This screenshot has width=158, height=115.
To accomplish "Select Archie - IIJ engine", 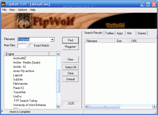I will click(x=19, y=67).
